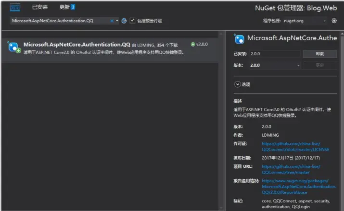The width and height of the screenshot is (344, 211).
Task: Click the author value LDMING
Action: 270,135
